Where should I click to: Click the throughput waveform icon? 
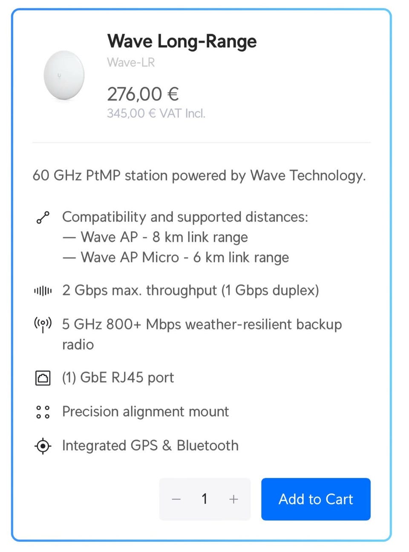43,291
